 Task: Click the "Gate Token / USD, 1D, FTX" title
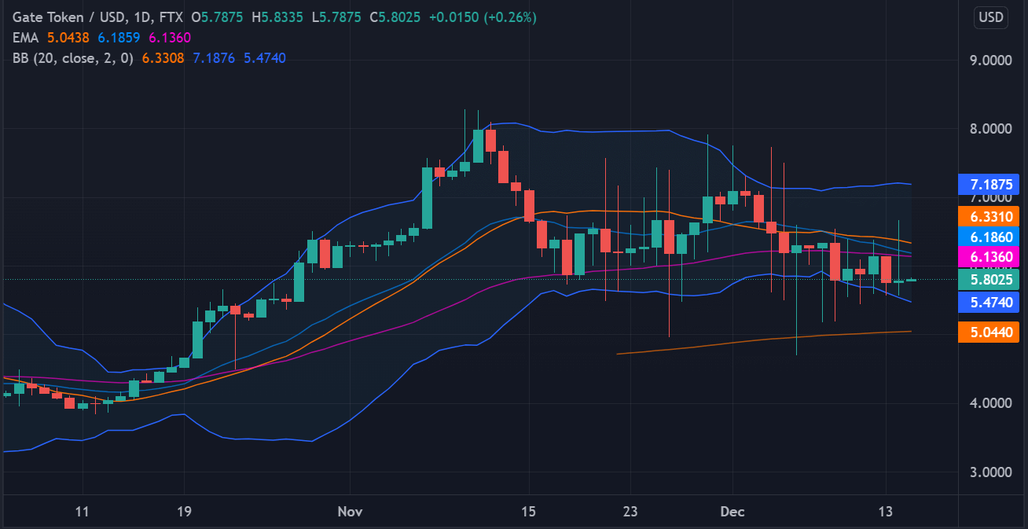97,17
